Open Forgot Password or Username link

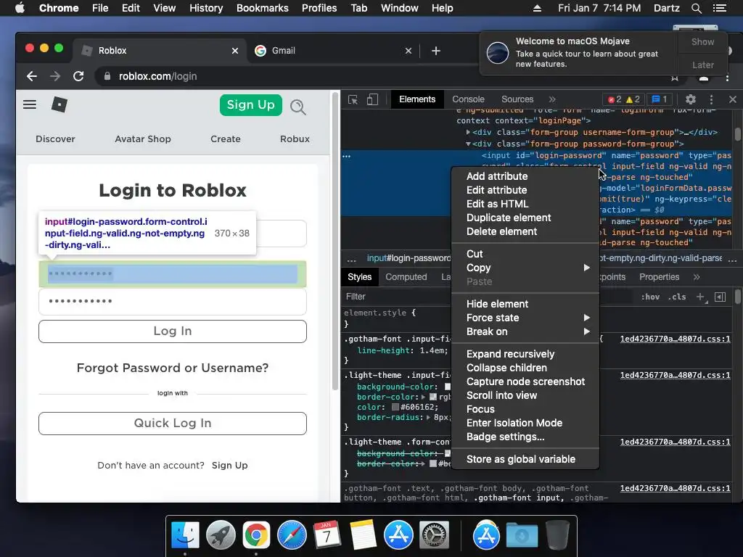pyautogui.click(x=173, y=368)
